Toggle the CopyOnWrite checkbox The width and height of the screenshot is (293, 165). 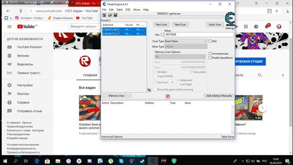click(x=155, y=76)
